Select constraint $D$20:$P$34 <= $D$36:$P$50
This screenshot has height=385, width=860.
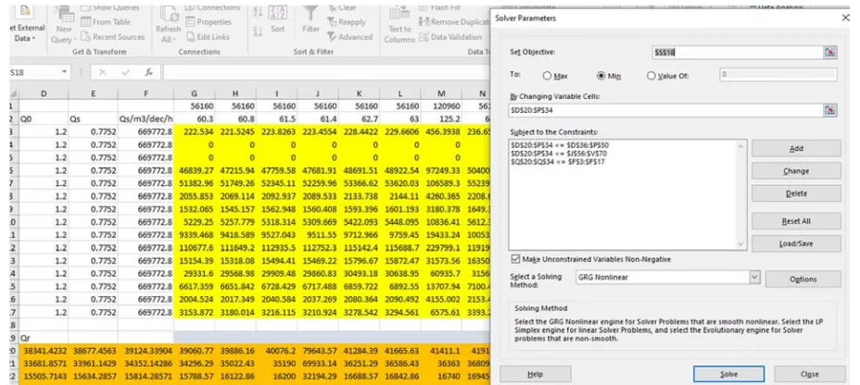[560, 145]
